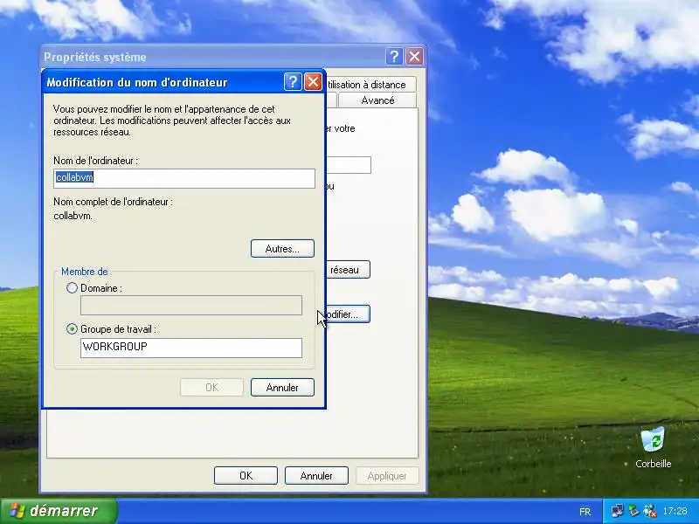Click the FR language indicator
Screen dimensions: 699x524
[x=585, y=512]
